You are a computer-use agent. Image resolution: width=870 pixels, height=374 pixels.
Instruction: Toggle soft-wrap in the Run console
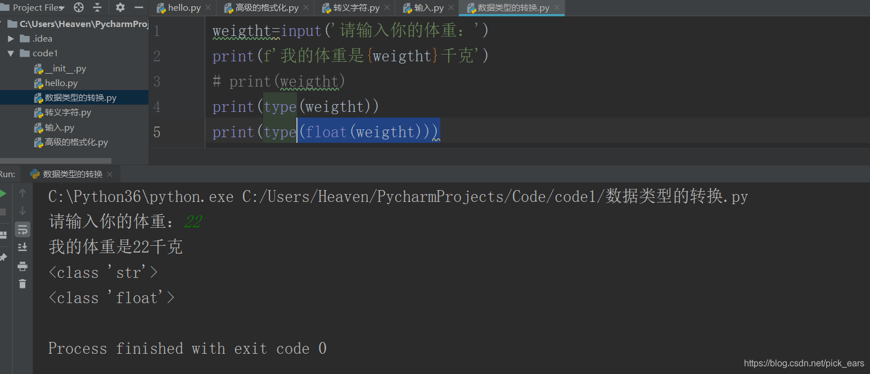tap(22, 229)
